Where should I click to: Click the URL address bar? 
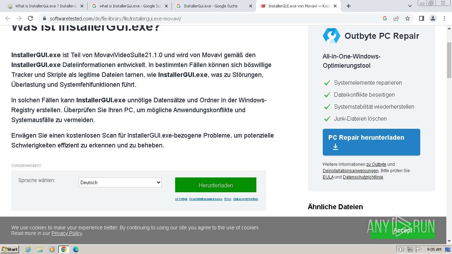tap(212, 19)
